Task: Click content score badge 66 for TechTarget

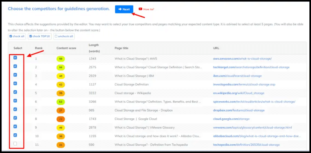Action: [61, 67]
